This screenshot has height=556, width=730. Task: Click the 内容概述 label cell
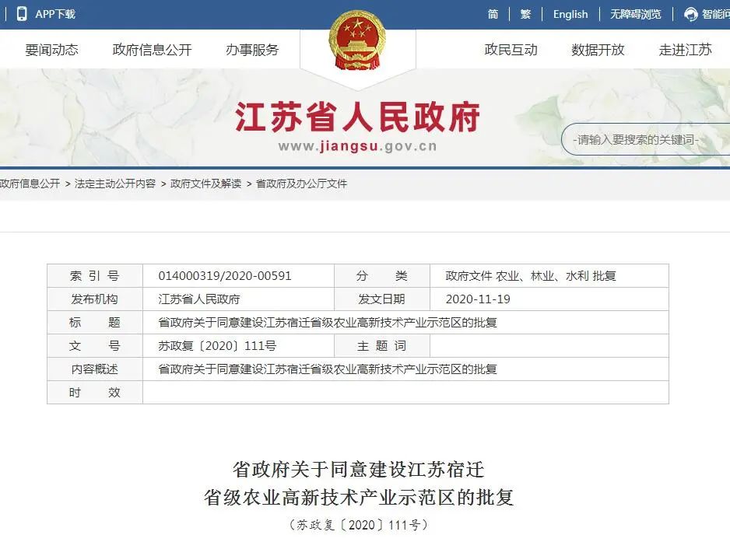(x=95, y=369)
